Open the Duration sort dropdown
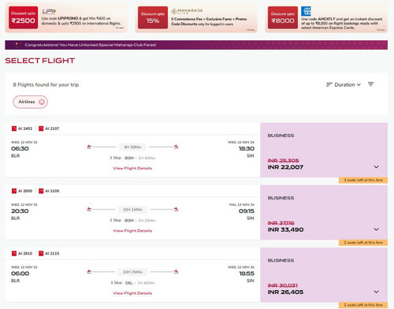This screenshot has height=309, width=394. click(344, 84)
